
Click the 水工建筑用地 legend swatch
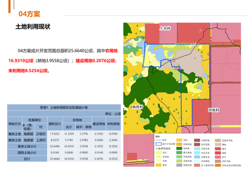click(x=197, y=165)
